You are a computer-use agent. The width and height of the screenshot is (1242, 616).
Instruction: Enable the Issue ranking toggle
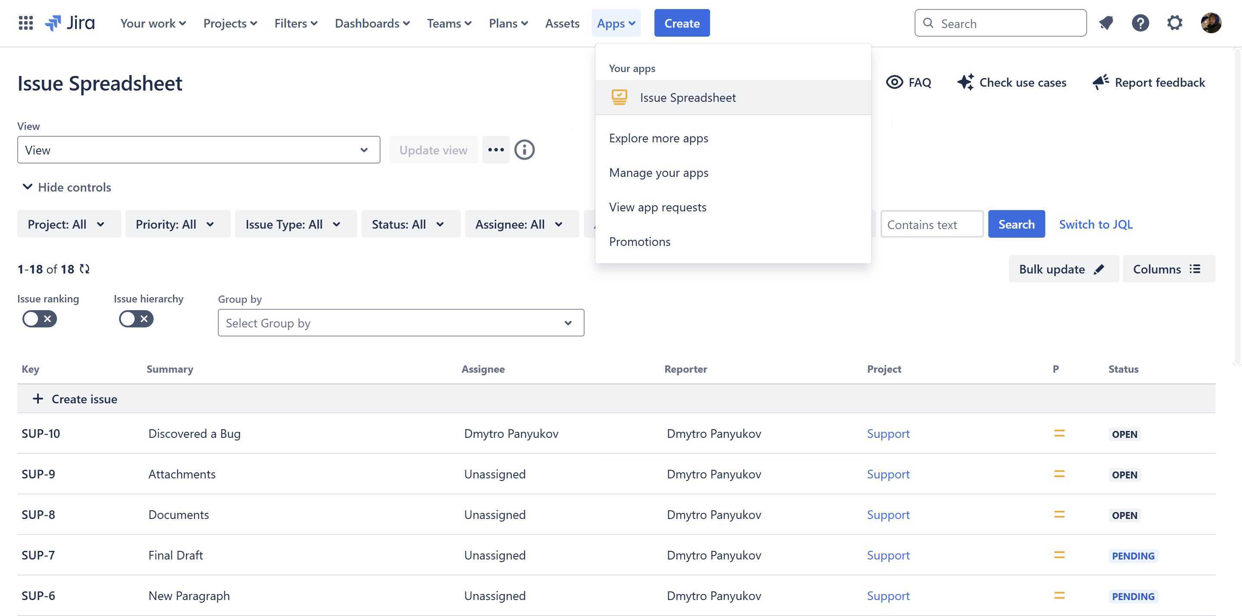tap(40, 319)
